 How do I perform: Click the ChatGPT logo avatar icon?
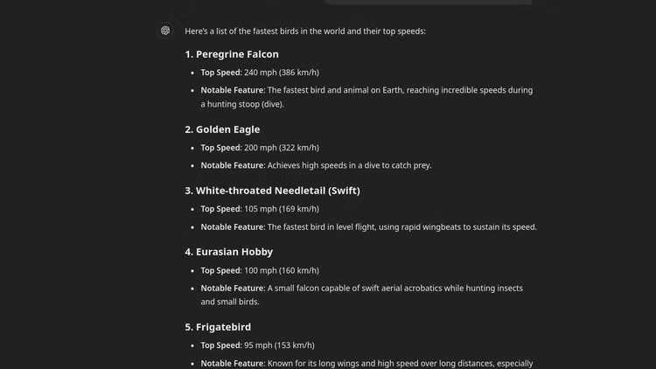point(164,31)
